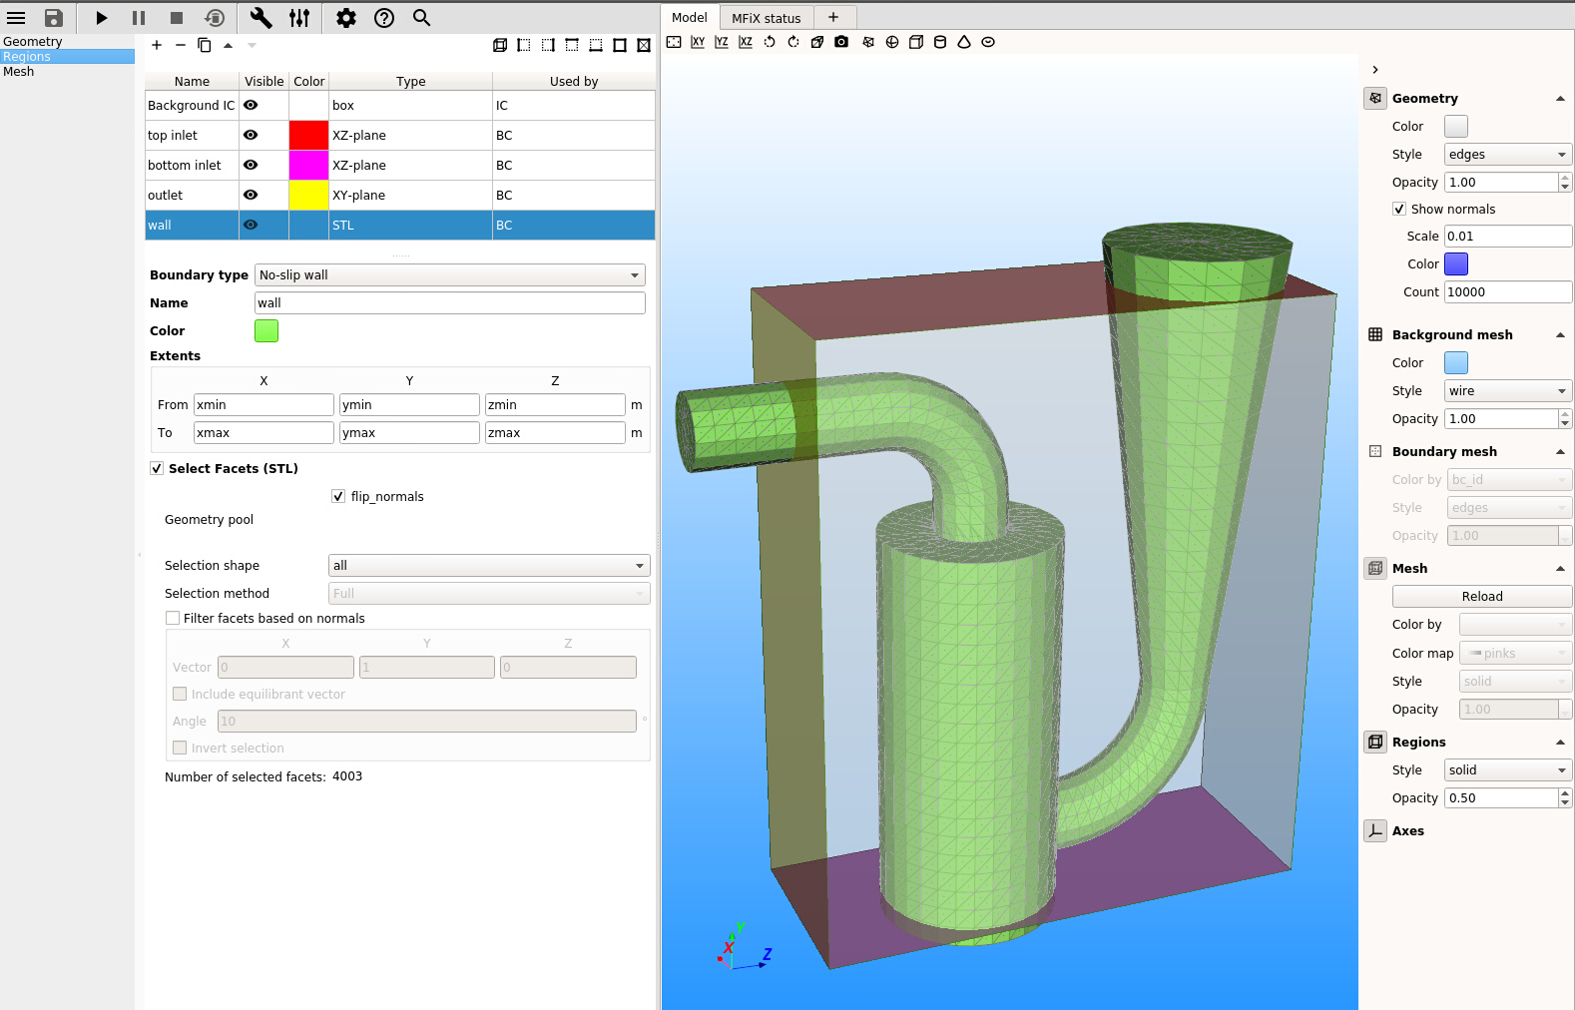Open the Selection shape dropdown
This screenshot has width=1575, height=1010.
coord(489,565)
